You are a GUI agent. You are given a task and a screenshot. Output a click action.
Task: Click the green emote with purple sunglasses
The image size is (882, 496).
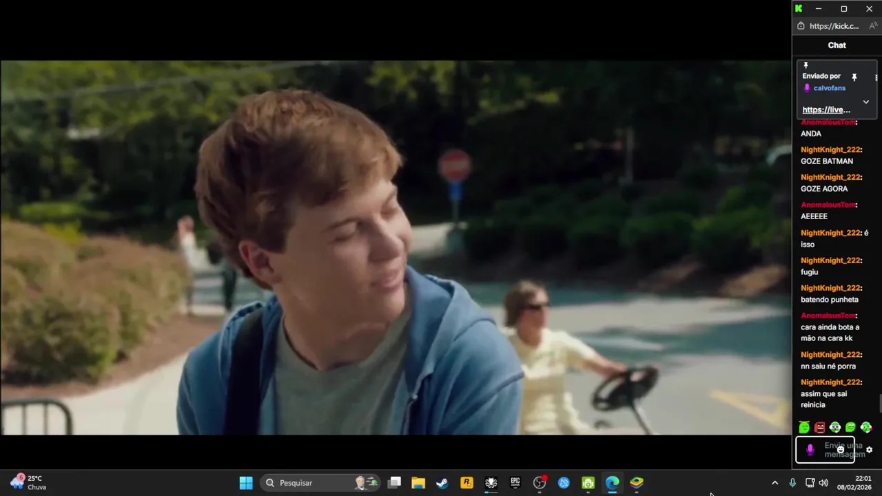pos(835,427)
